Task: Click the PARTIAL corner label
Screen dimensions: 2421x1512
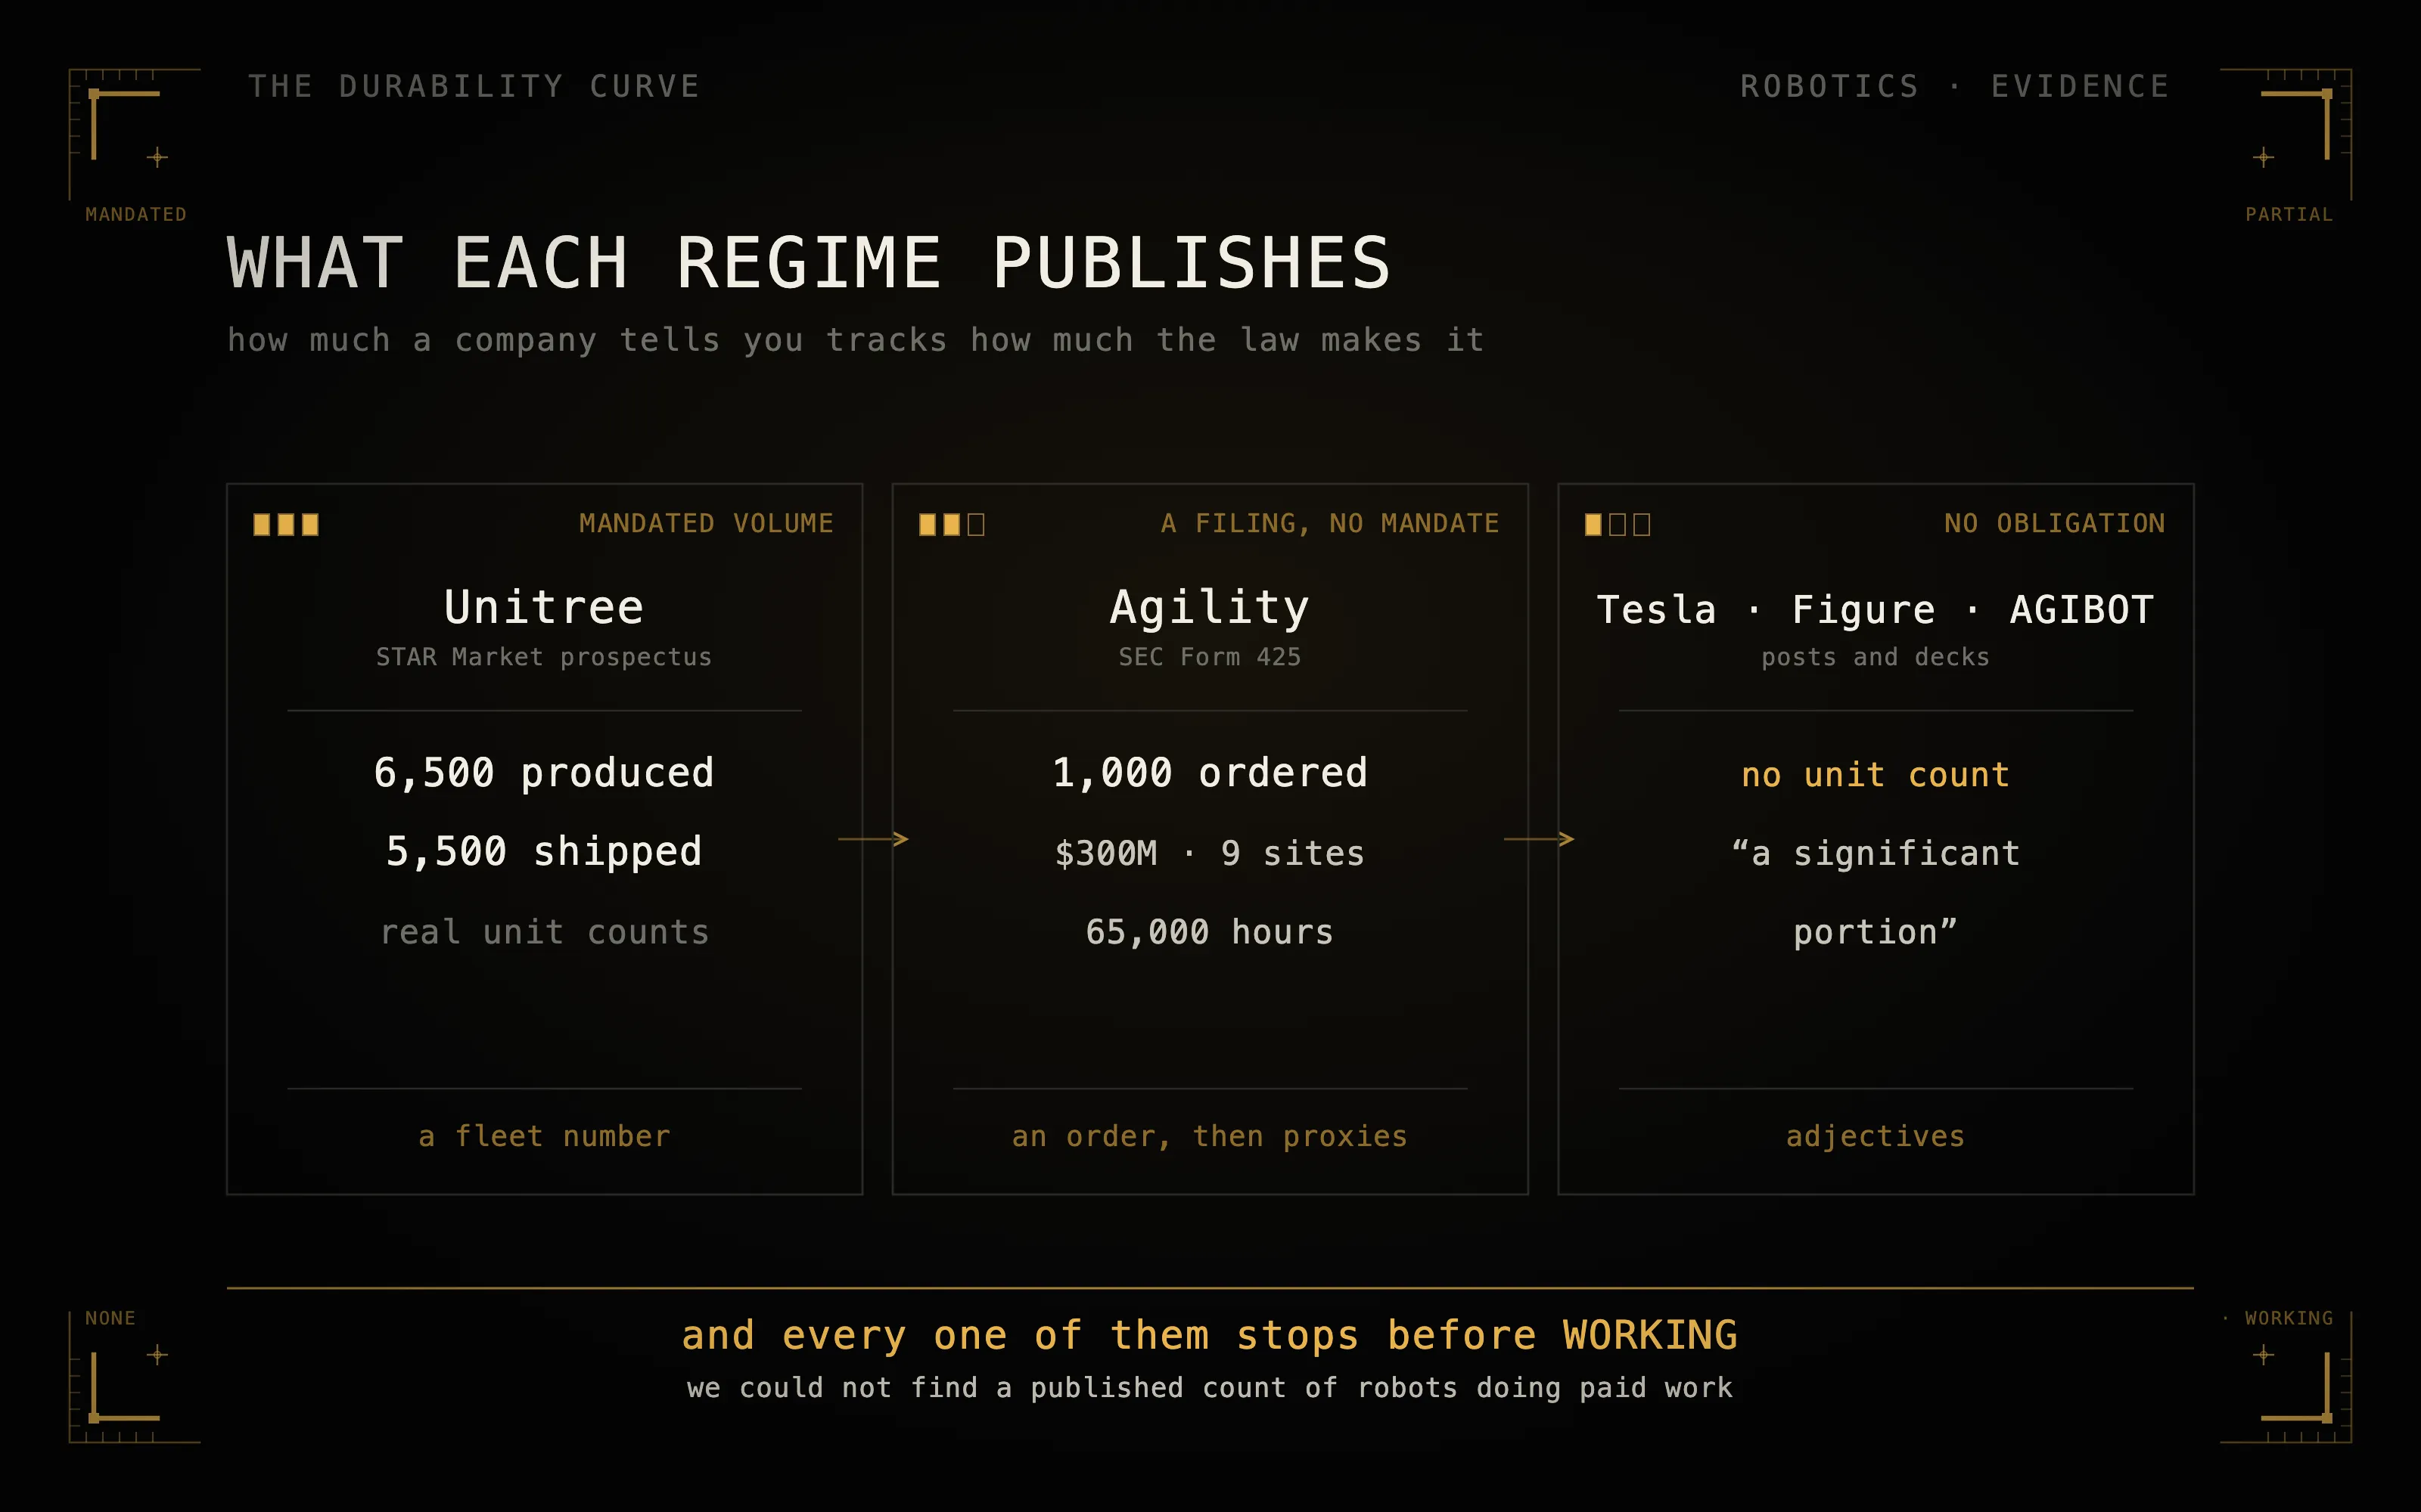Action: pyautogui.click(x=2289, y=215)
